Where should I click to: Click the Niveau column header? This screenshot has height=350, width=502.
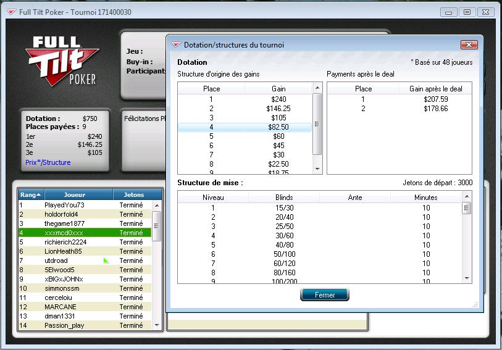(x=213, y=198)
